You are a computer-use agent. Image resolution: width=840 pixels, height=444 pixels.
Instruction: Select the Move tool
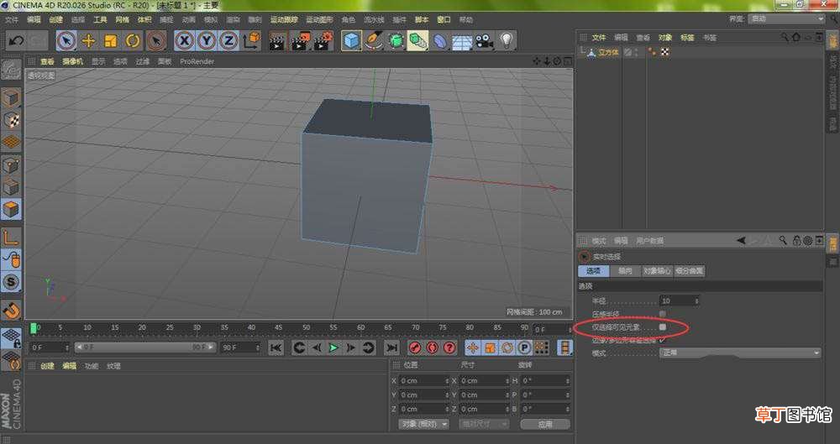click(88, 41)
